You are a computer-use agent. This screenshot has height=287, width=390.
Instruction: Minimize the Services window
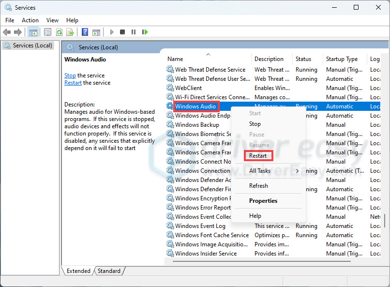[x=334, y=7]
